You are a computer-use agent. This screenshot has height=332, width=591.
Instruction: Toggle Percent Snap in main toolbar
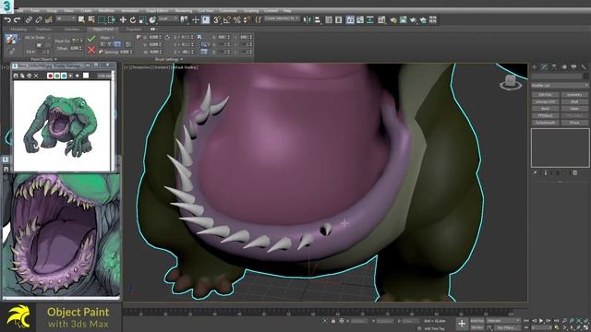(x=236, y=19)
